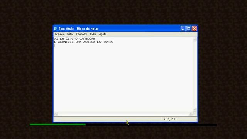The width and height of the screenshot is (247, 139).
Task: Click the word 'ACONTECE' in the text
Action: [x=66, y=42]
